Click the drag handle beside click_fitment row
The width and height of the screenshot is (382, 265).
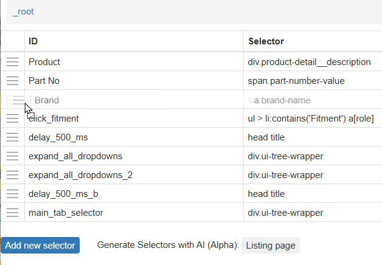tap(12, 119)
